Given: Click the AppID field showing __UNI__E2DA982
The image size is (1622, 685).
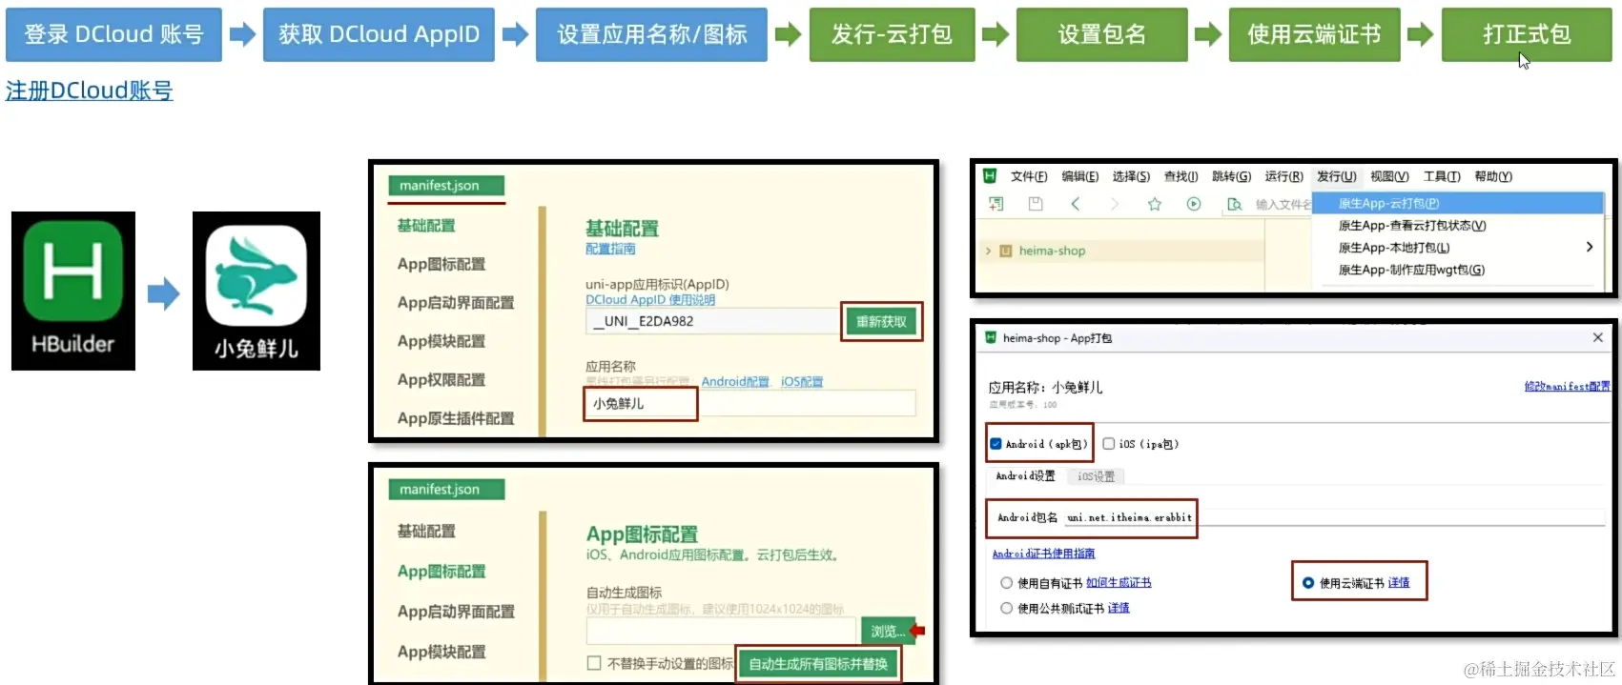Looking at the screenshot, I should [x=712, y=321].
